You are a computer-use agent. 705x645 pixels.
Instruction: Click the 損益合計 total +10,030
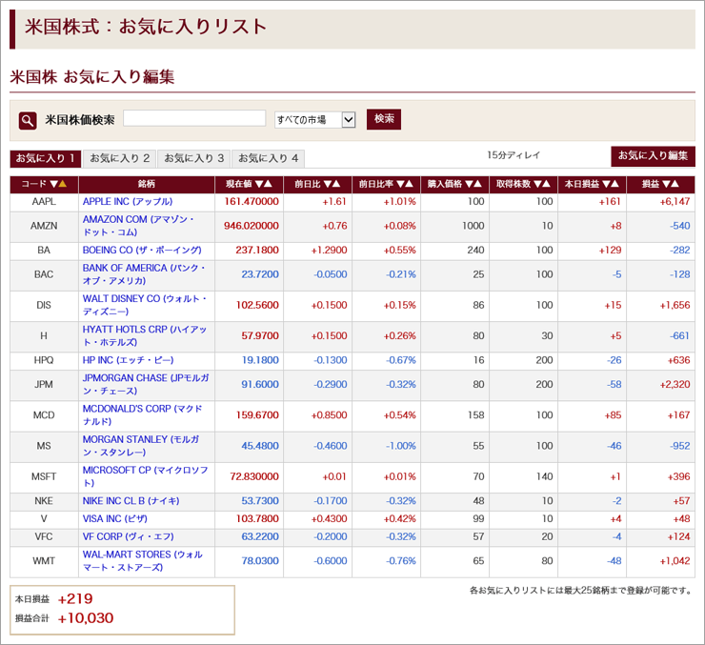coord(86,618)
